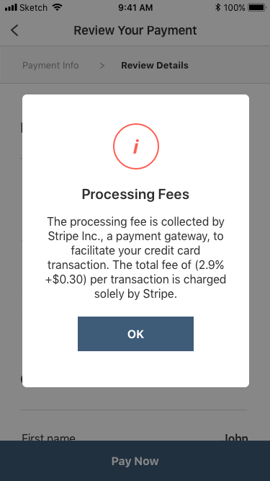Viewport: 270px width, 481px height.
Task: Tap the Pay Now button
Action: pyautogui.click(x=135, y=461)
